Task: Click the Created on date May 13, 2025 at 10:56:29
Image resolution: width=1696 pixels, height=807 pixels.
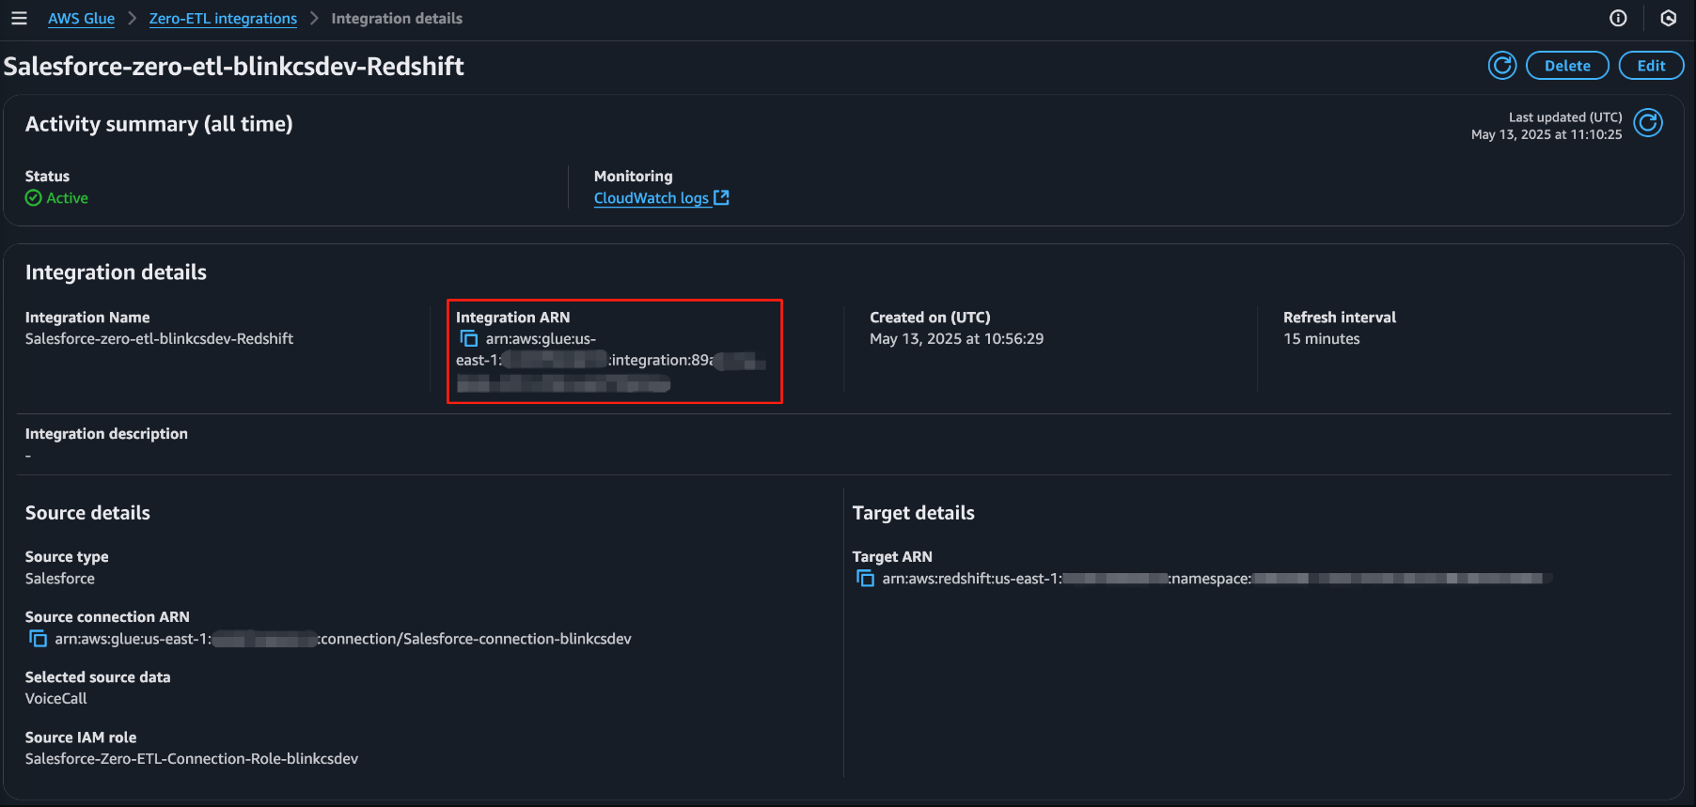Action: pyautogui.click(x=956, y=339)
